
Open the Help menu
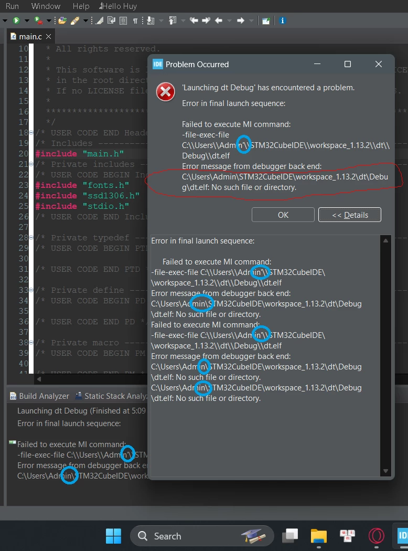click(81, 6)
